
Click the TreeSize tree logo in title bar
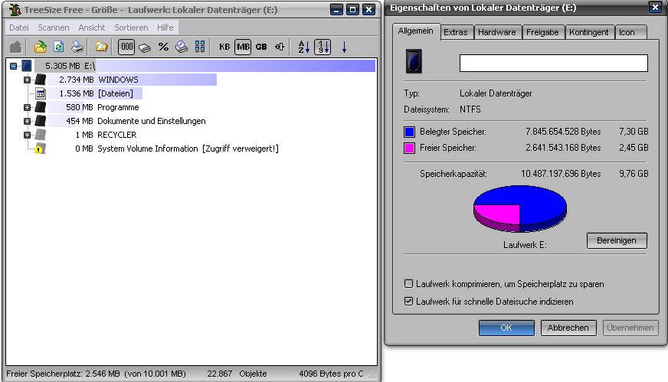pos(15,9)
